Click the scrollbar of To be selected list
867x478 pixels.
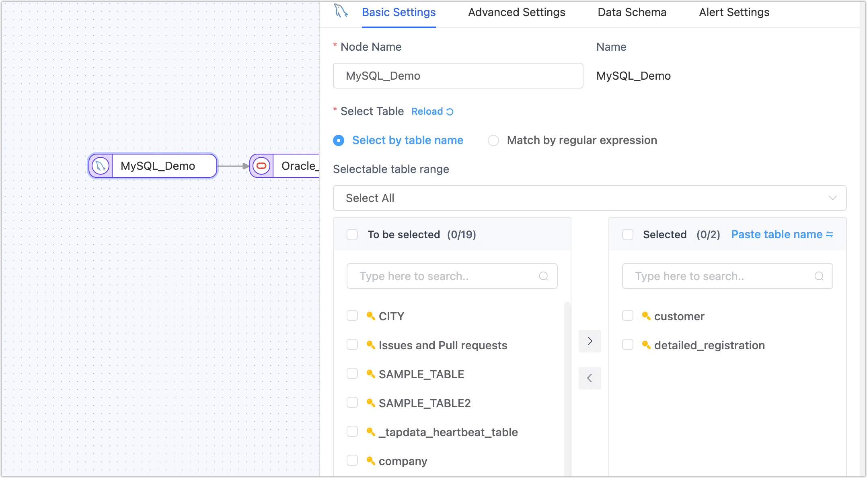(567, 386)
